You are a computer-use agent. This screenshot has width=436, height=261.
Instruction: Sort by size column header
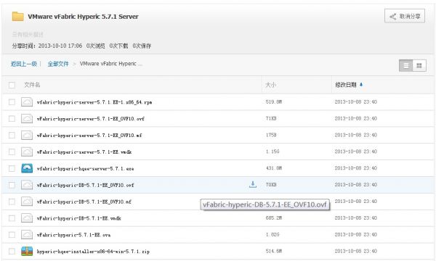pyautogui.click(x=271, y=85)
